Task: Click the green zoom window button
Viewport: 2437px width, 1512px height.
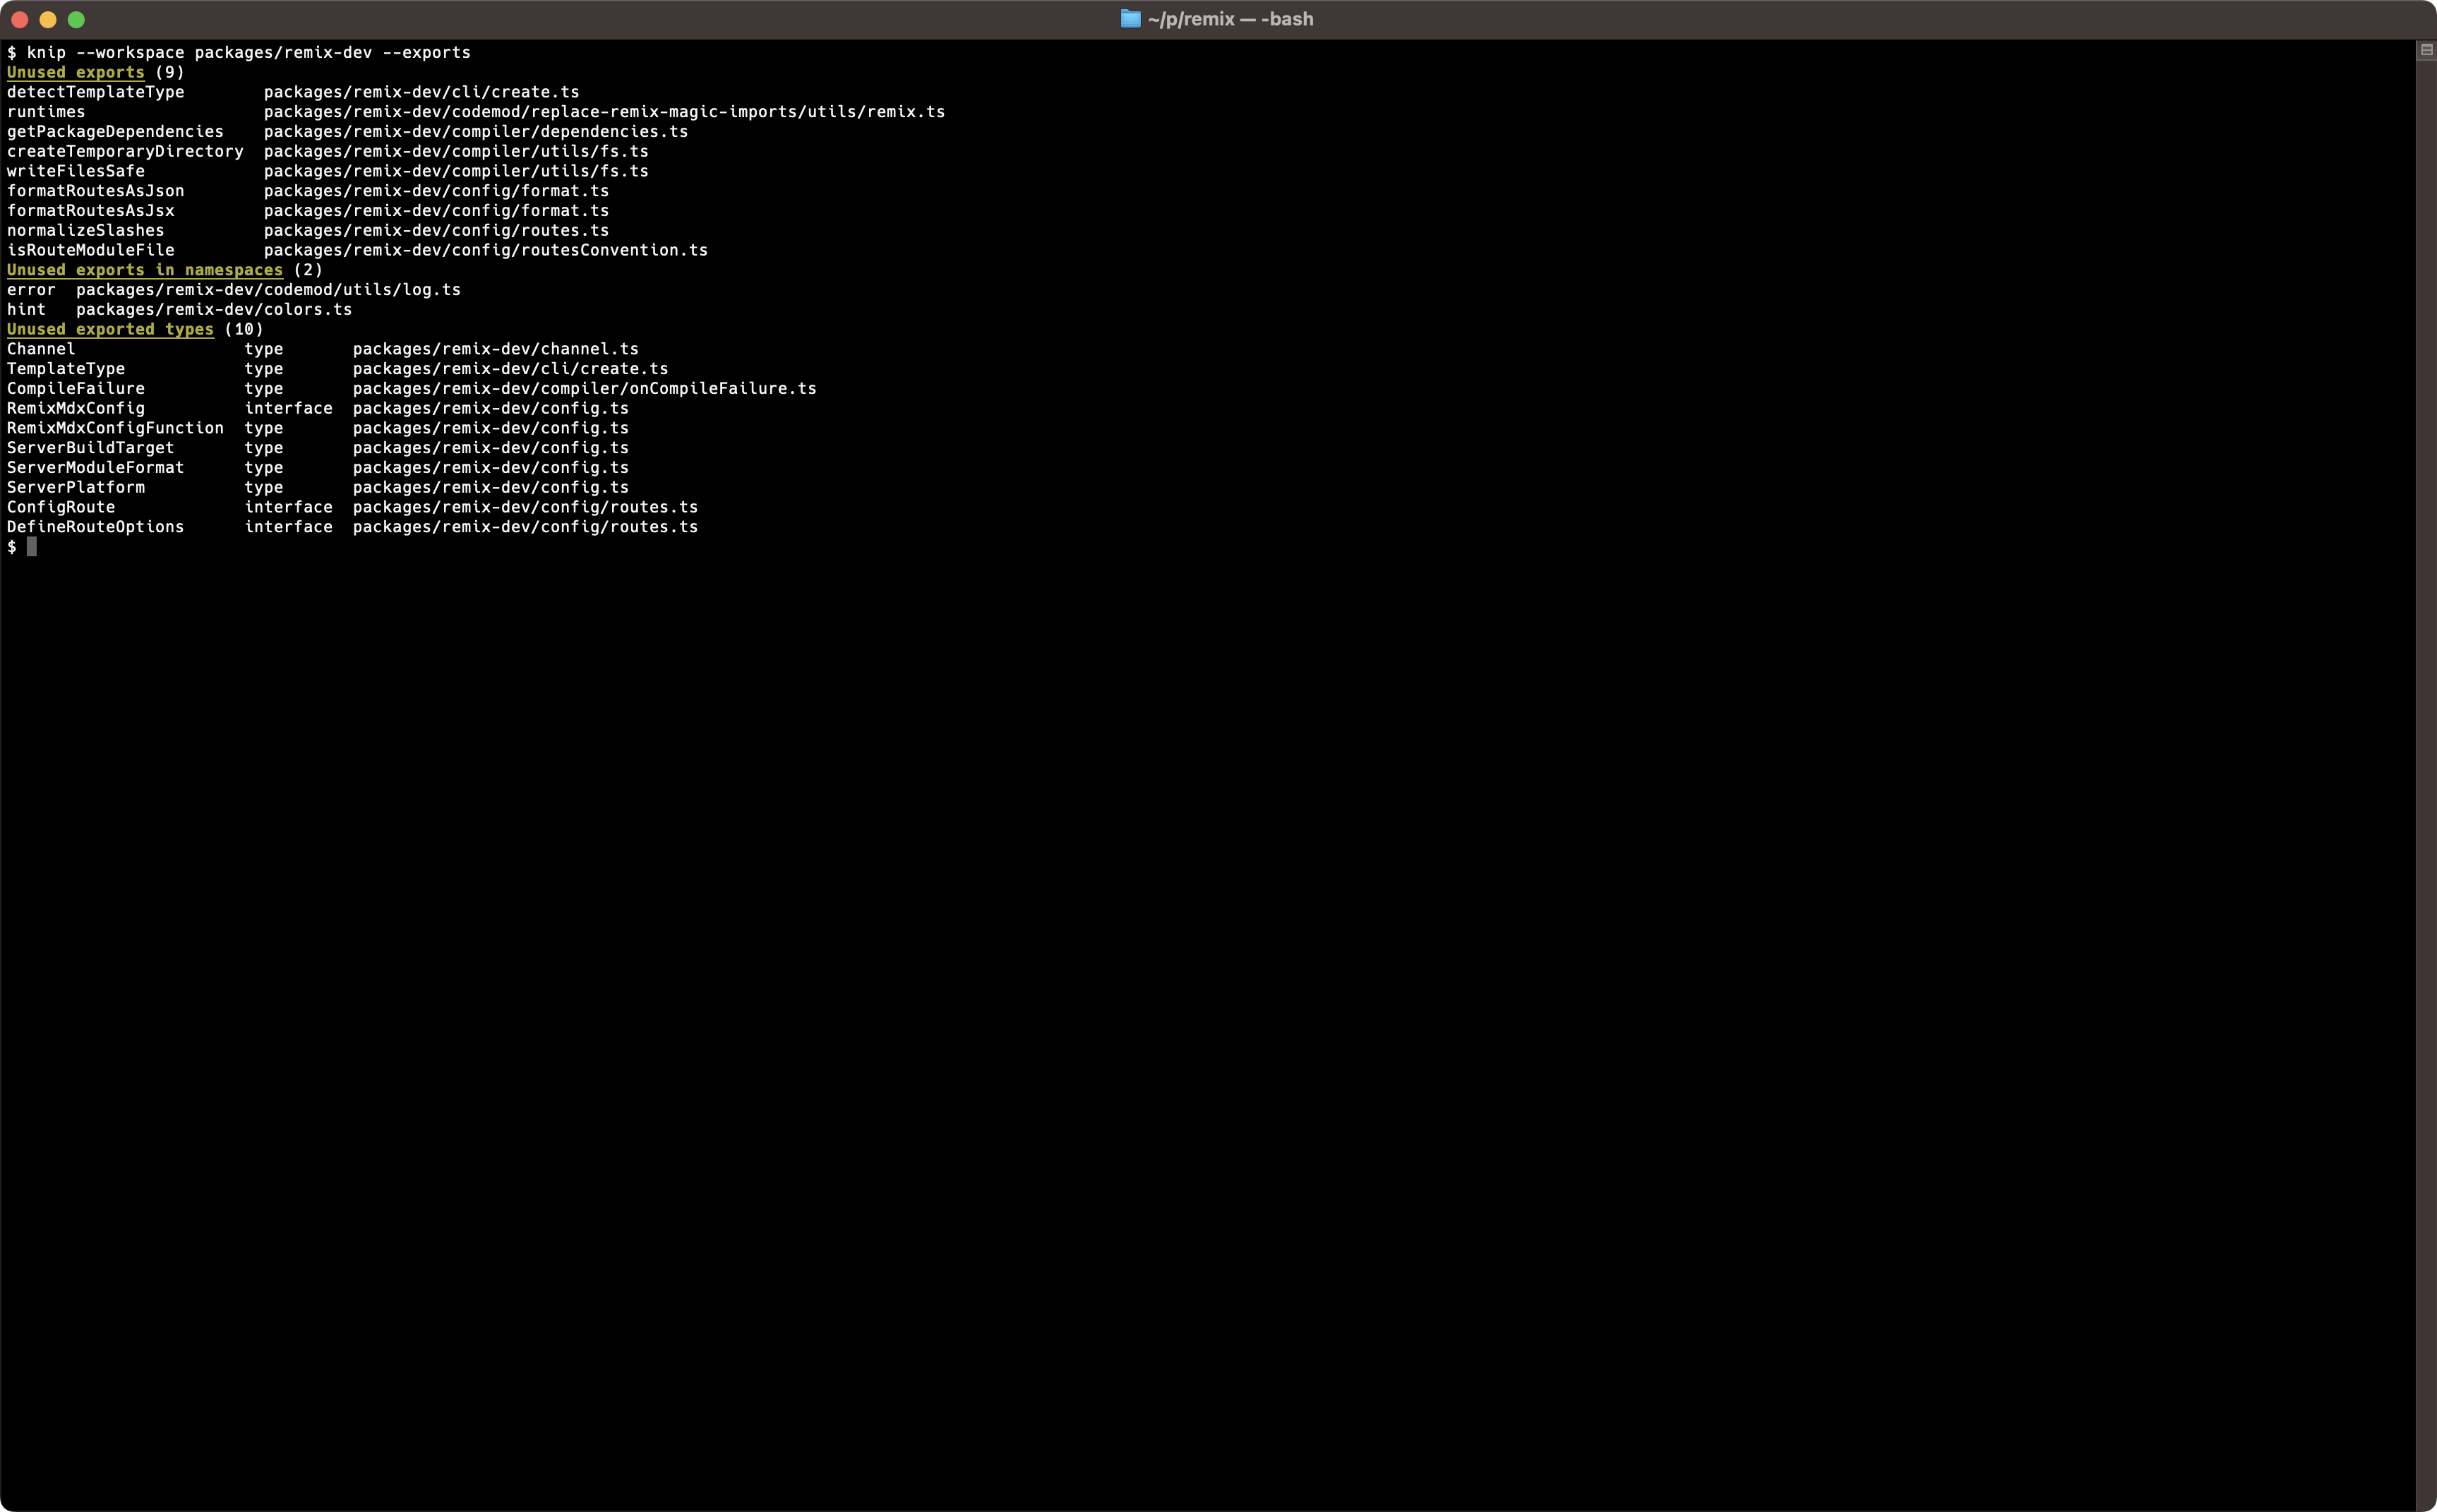Action: (76, 19)
